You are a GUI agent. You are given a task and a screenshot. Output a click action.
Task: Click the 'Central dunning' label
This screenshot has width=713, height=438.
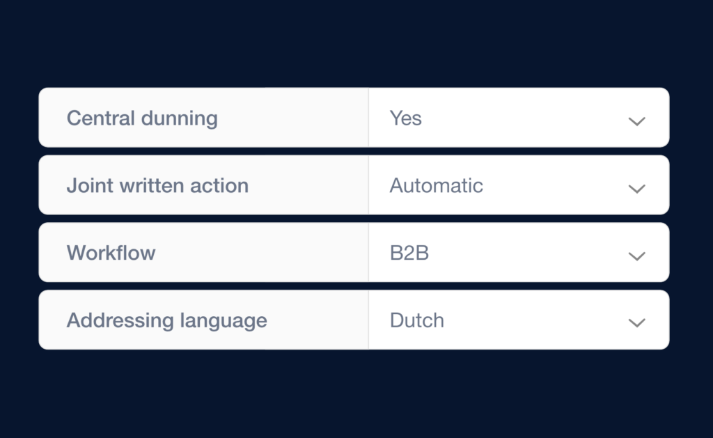pyautogui.click(x=142, y=118)
